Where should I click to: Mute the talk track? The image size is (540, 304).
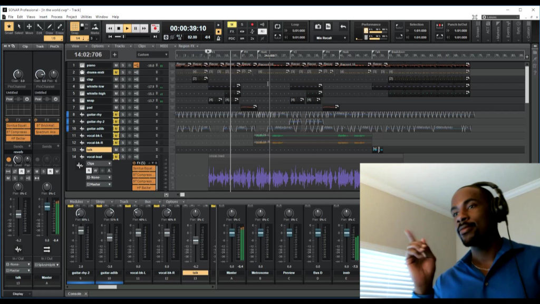(x=116, y=149)
